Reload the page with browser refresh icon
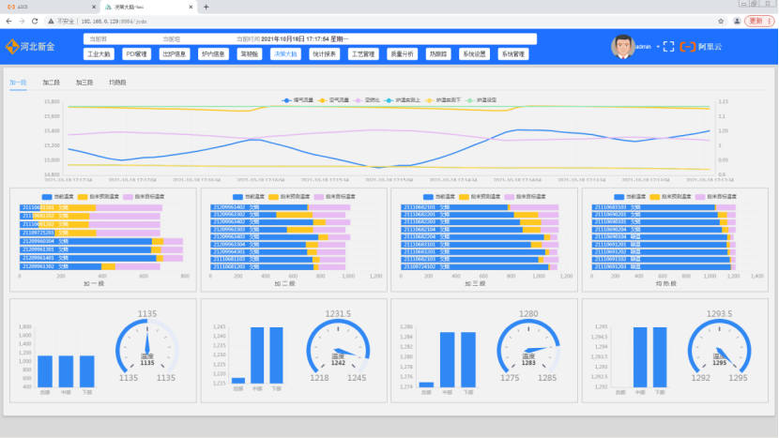The width and height of the screenshot is (779, 438). coord(36,20)
